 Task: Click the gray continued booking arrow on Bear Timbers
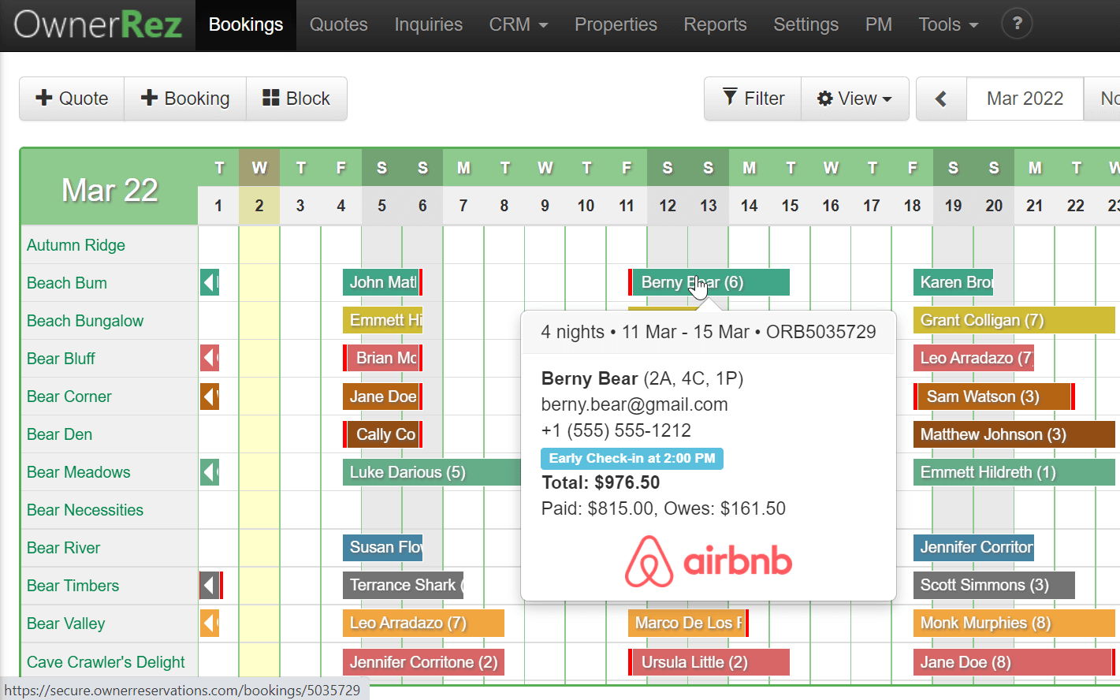210,586
